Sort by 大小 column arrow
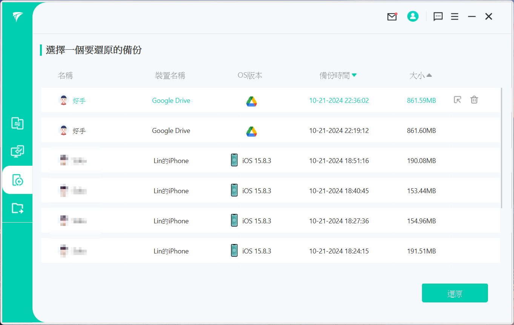This screenshot has width=514, height=325. point(429,75)
